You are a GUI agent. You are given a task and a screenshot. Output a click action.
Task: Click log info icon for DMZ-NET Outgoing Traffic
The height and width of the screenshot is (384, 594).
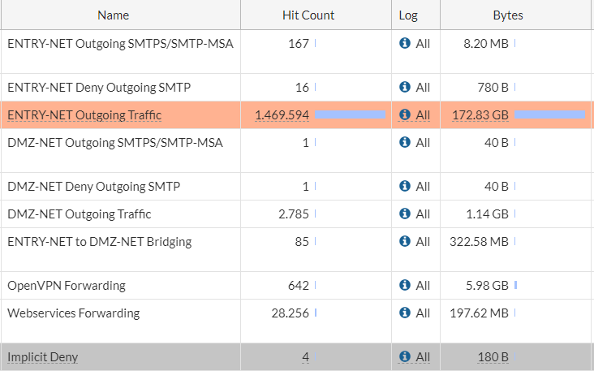(405, 214)
